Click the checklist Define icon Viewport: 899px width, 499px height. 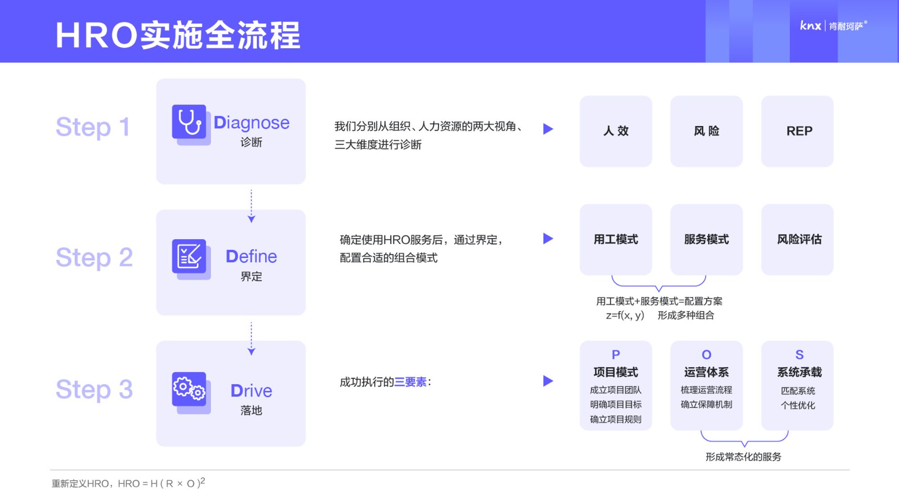[x=189, y=257]
